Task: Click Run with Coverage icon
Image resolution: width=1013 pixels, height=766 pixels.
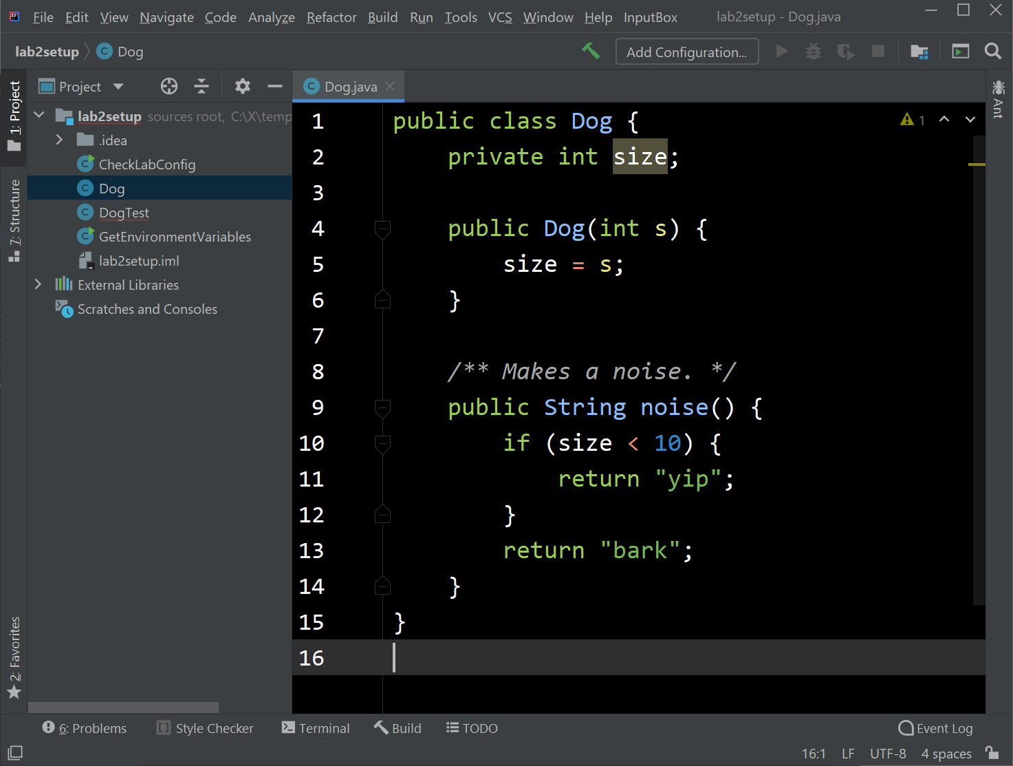Action: pyautogui.click(x=846, y=52)
